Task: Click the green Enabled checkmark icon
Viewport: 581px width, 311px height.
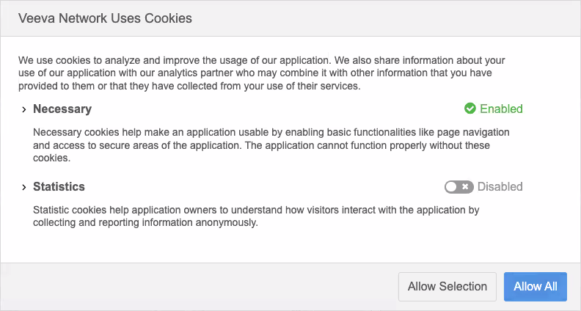Action: (x=470, y=109)
